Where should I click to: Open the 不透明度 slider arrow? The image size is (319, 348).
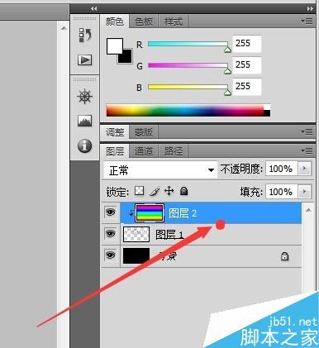(305, 169)
